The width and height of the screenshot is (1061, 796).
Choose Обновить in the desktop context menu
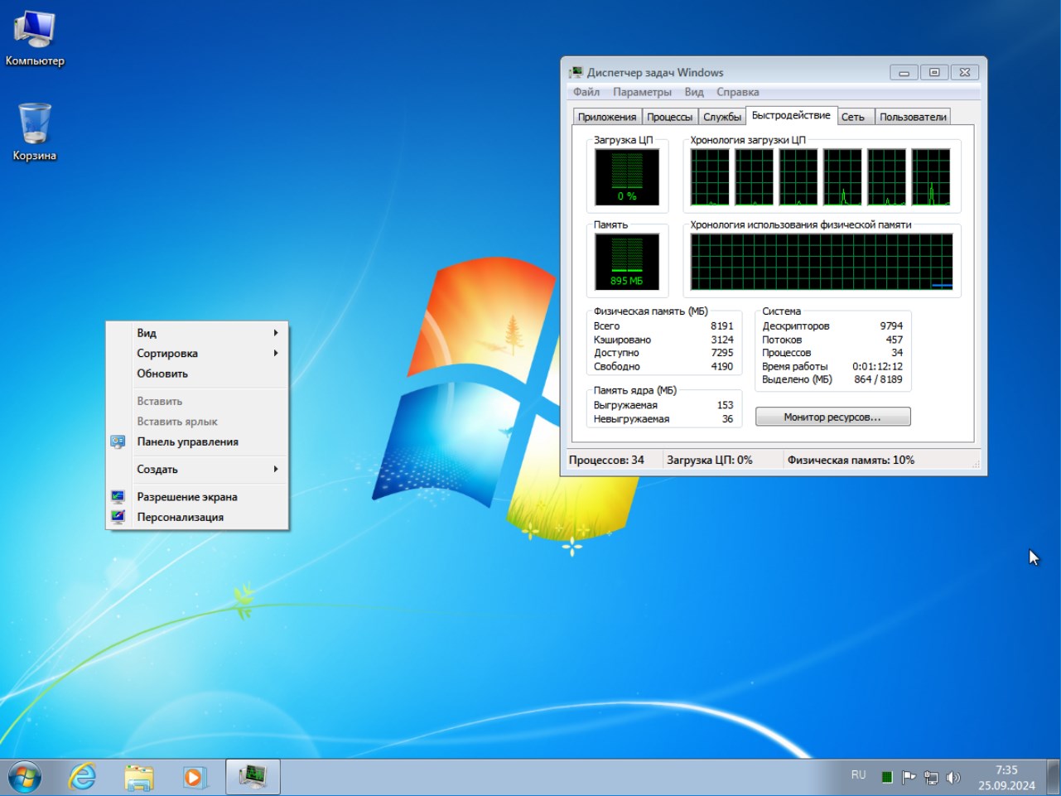point(162,374)
